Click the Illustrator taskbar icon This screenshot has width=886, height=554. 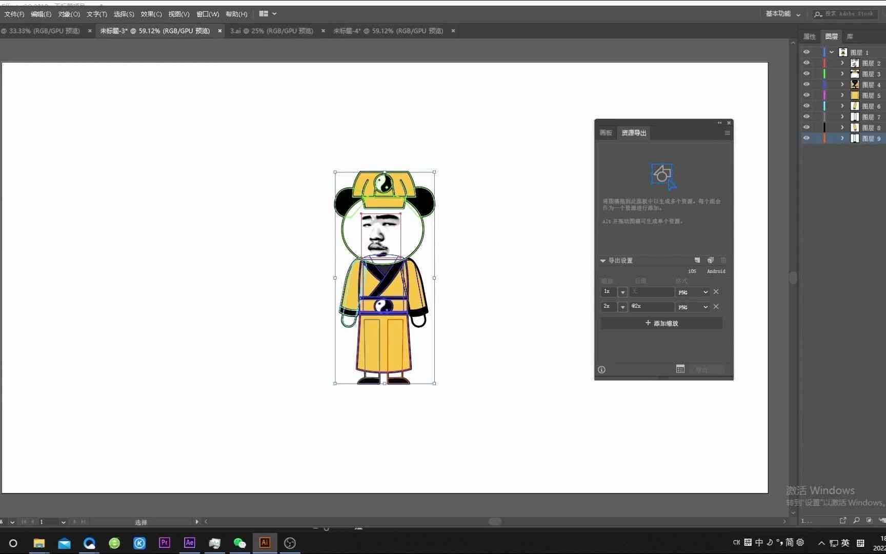pyautogui.click(x=265, y=543)
